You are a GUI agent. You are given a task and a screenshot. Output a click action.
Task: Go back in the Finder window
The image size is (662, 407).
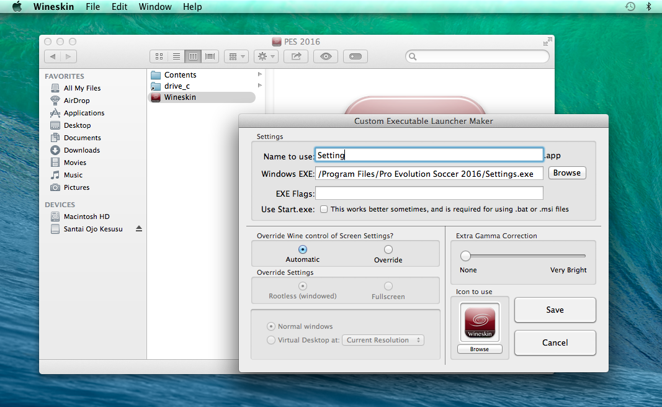(52, 56)
